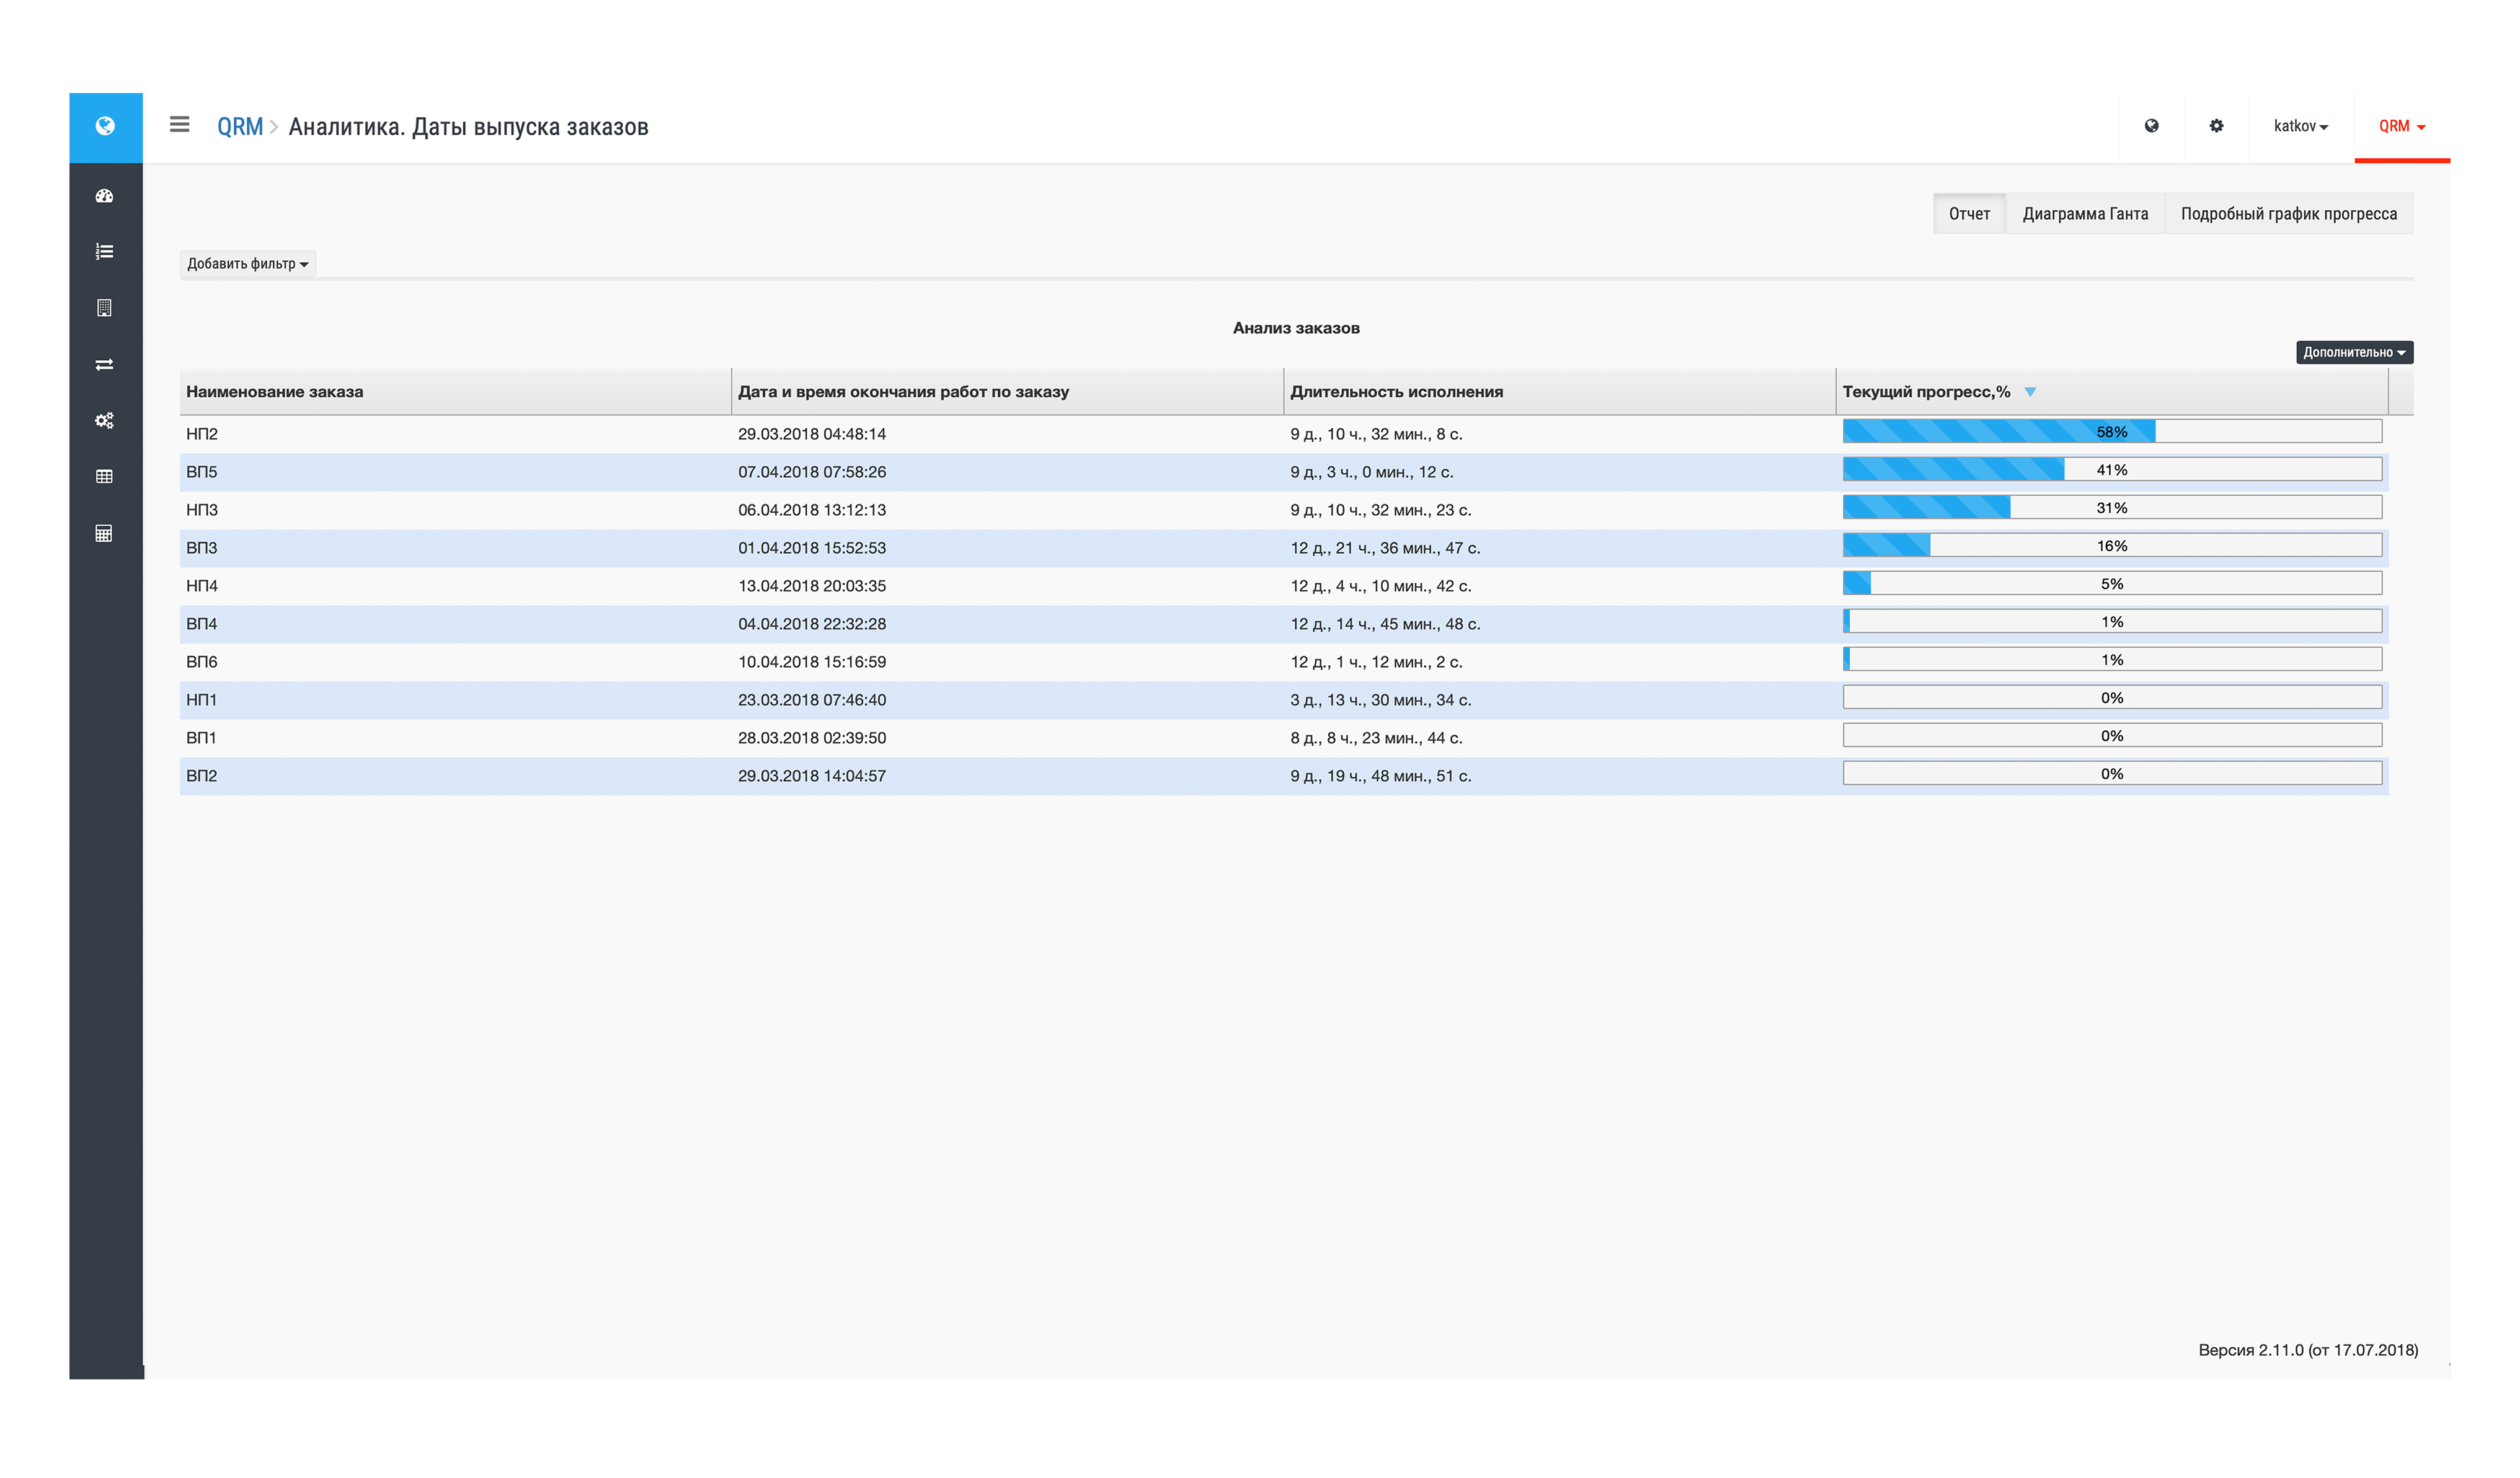Open the dashboard gauge sidebar icon

104,196
